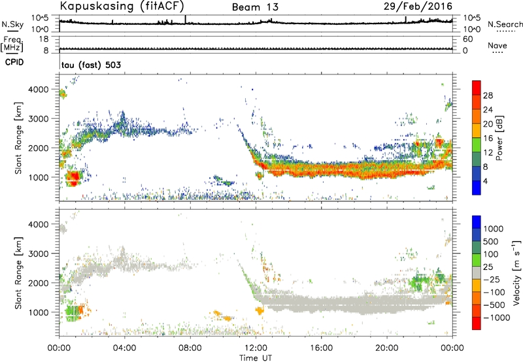The image size is (523, 362).
Task: Click the noise spike near 08:00 in sky plot
Action: pyautogui.click(x=186, y=20)
